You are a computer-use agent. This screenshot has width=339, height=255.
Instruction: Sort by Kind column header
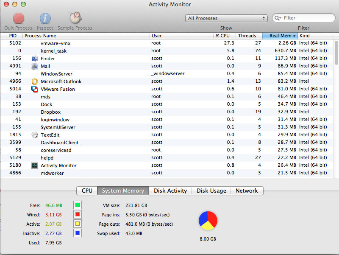point(315,36)
